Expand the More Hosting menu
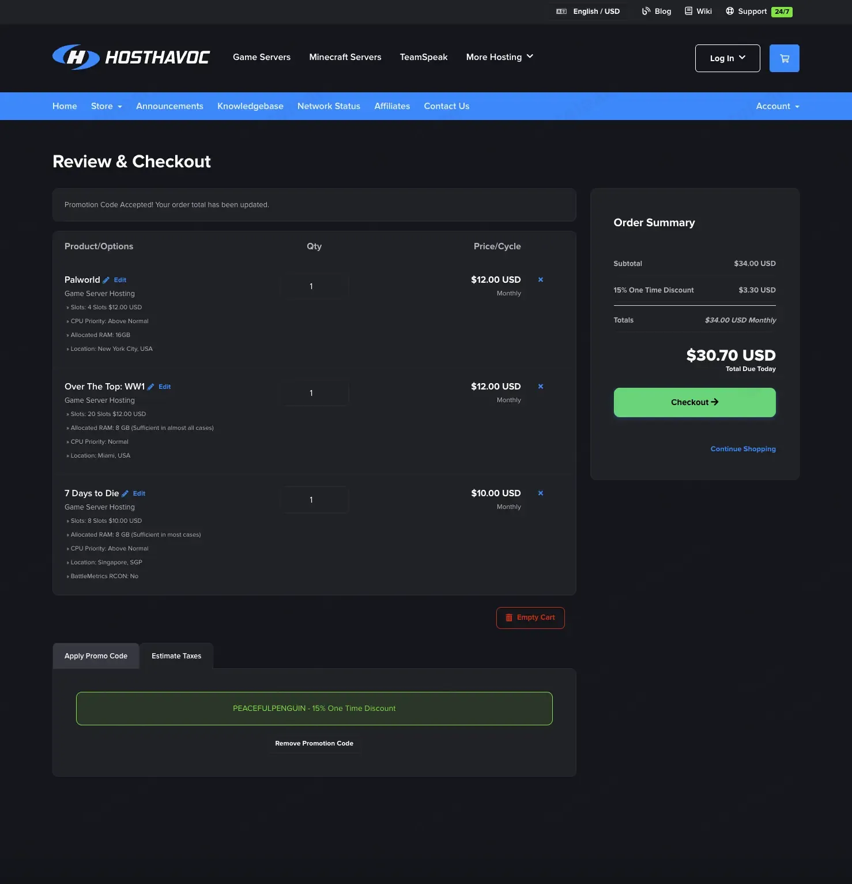The height and width of the screenshot is (884, 852). [x=499, y=57]
